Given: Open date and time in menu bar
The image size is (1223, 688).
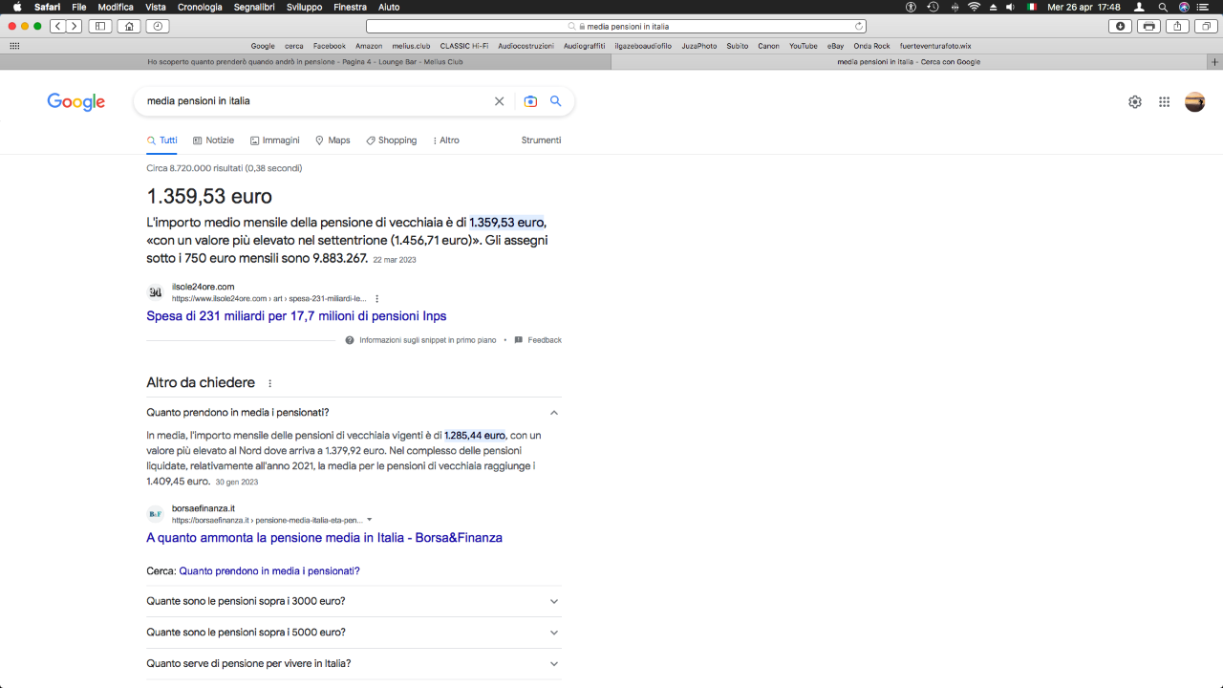Looking at the screenshot, I should pos(1084,7).
